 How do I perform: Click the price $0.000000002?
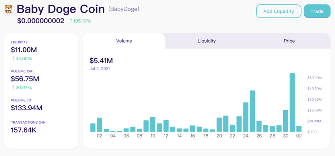41,21
